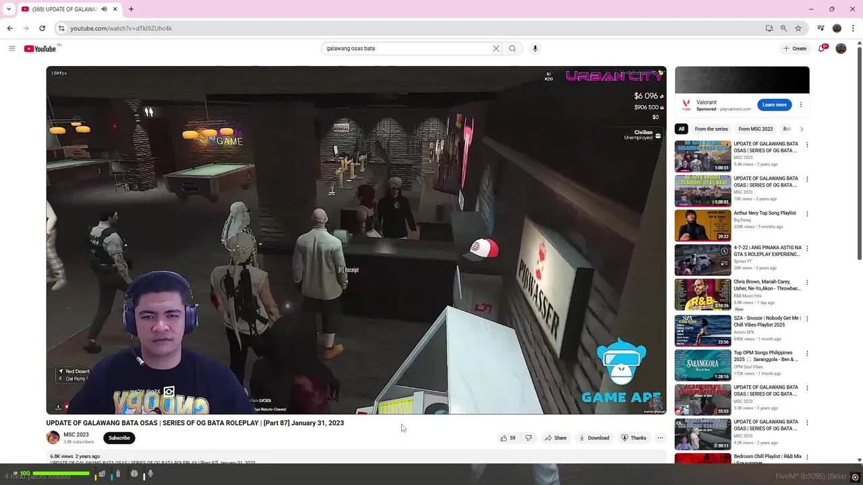
Task: Reload the current page
Action: point(42,28)
